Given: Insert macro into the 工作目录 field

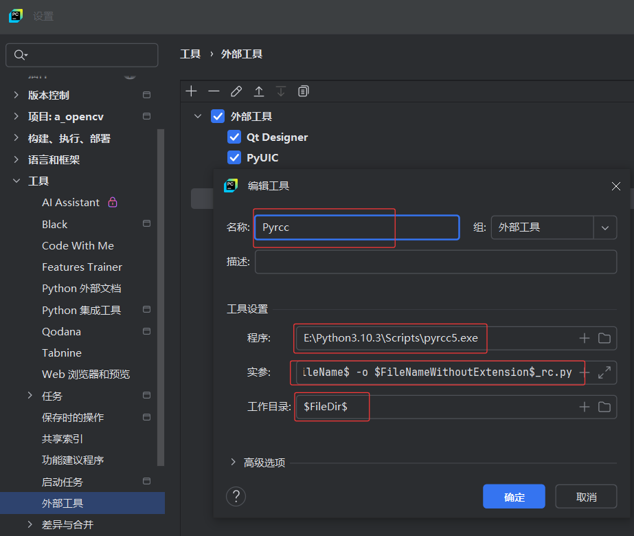Looking at the screenshot, I should pos(585,407).
